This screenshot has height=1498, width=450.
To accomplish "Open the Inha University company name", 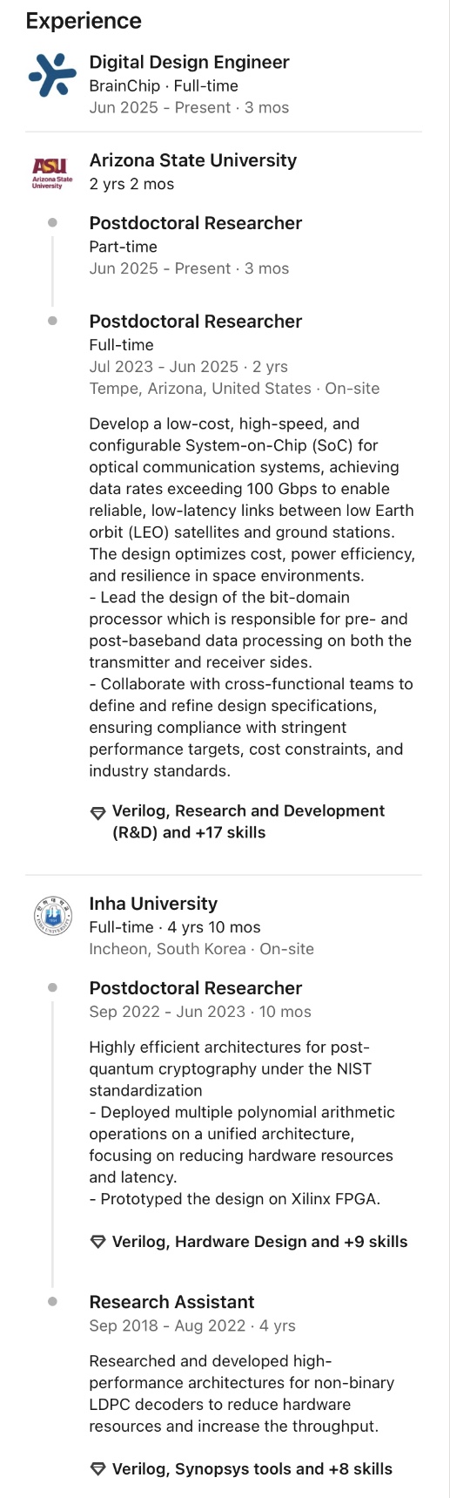I will (x=153, y=904).
